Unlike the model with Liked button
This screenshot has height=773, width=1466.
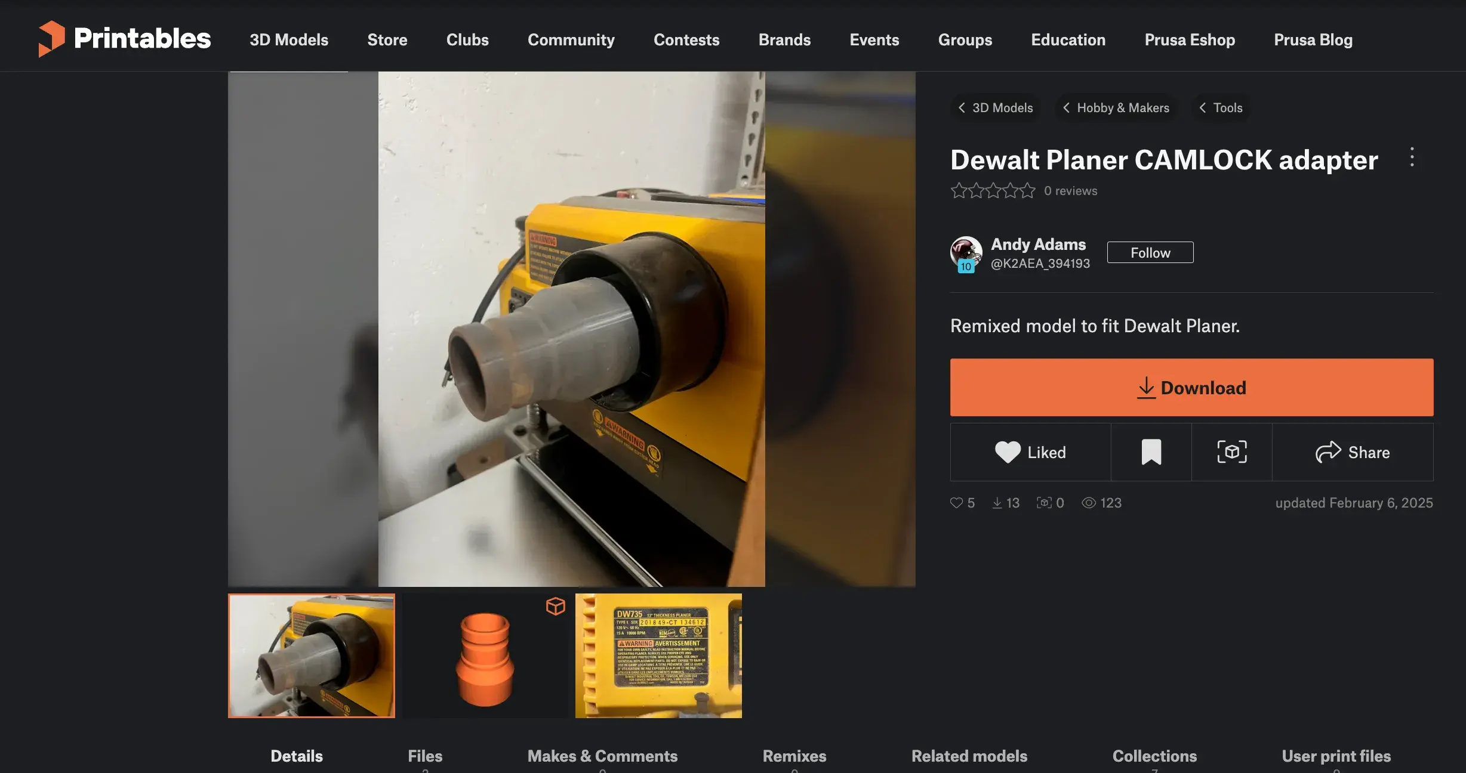(1030, 452)
